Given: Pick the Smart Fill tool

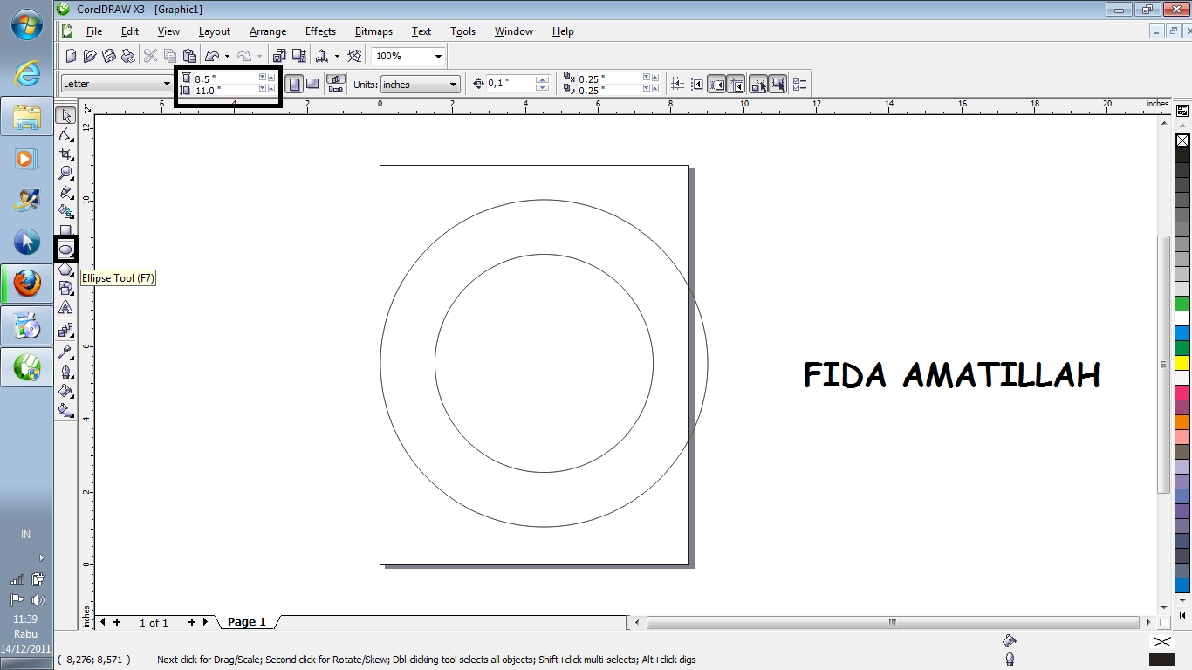Looking at the screenshot, I should coord(65,211).
